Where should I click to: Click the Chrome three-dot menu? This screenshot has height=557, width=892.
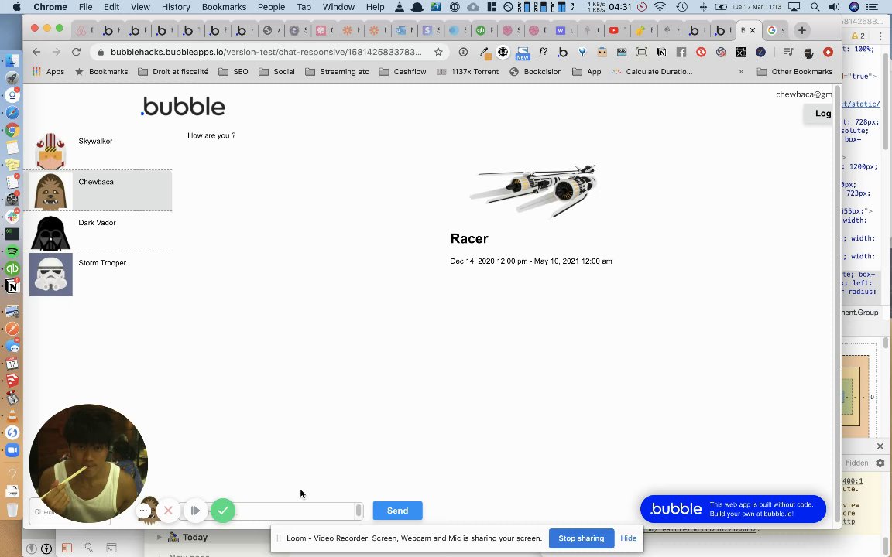pyautogui.click(x=880, y=36)
